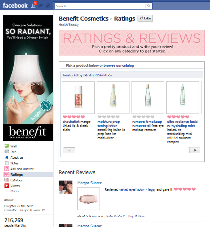Open the friend requests icon
Viewport: 210px width, 227px height.
click(x=34, y=5)
